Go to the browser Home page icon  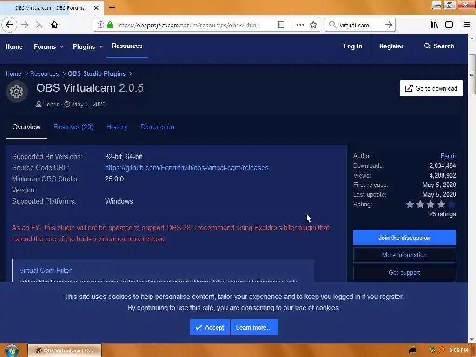click(54, 25)
